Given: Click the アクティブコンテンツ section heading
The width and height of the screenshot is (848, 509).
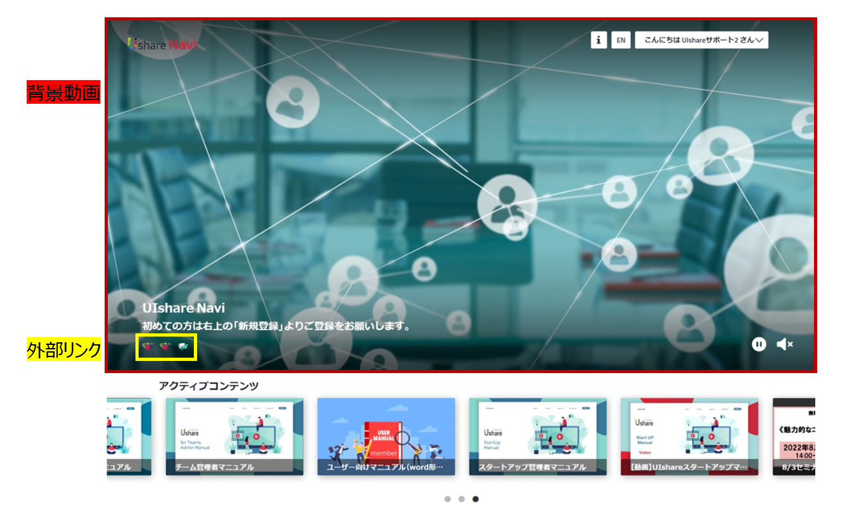Looking at the screenshot, I should 209,386.
